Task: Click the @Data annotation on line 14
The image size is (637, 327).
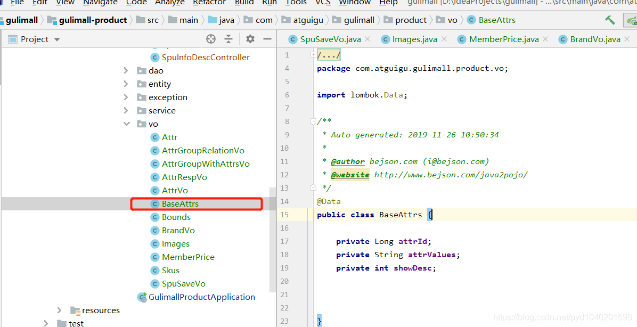Action: (329, 201)
